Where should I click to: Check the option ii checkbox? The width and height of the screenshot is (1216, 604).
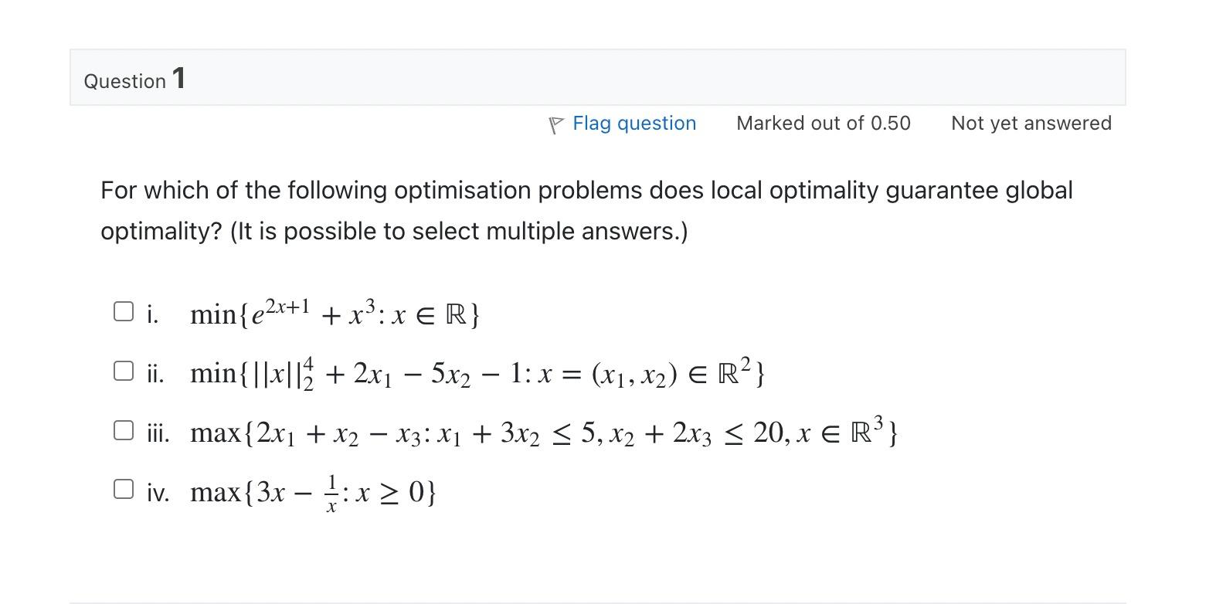pos(124,370)
